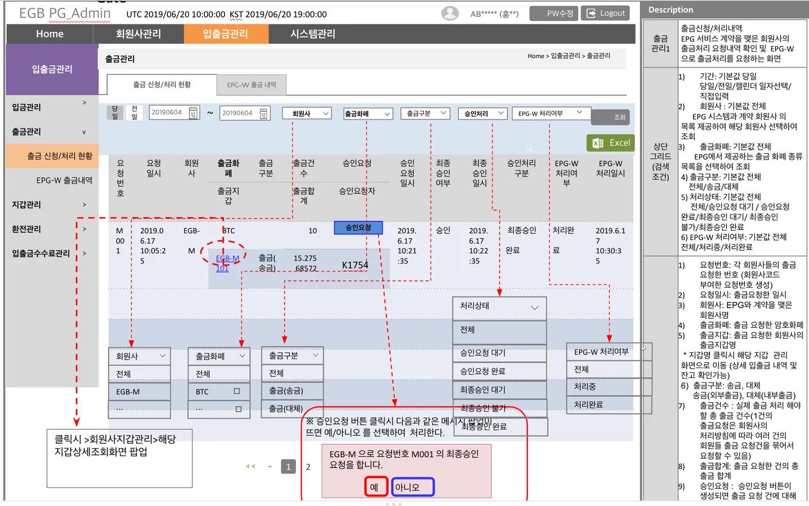Open the 시스템관리 top menu
809x506 pixels.
tap(313, 34)
